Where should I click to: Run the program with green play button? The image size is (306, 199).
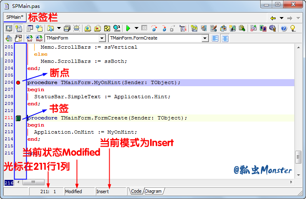click(x=128, y=28)
